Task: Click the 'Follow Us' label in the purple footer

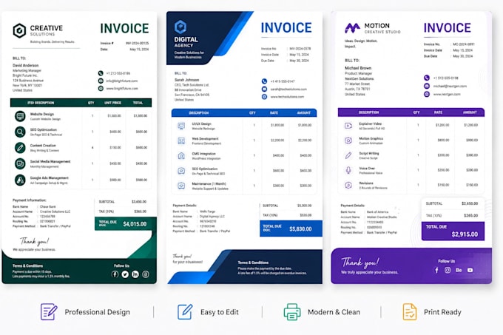Action: pyautogui.click(x=447, y=261)
